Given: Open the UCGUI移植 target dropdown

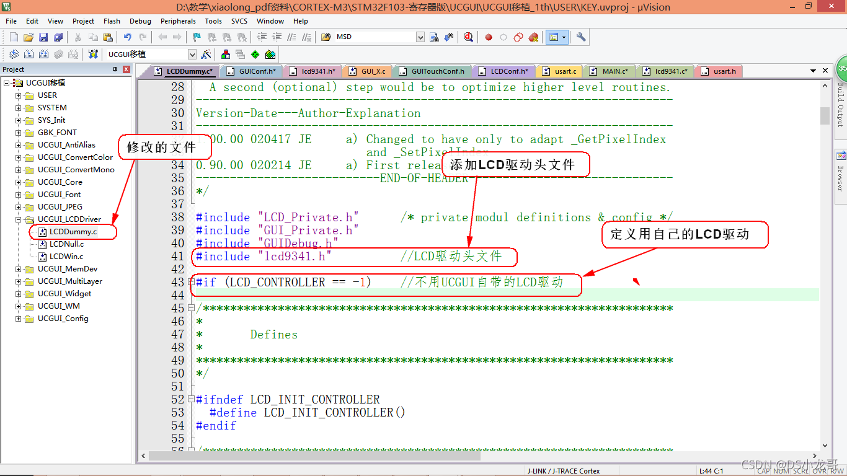Looking at the screenshot, I should (192, 55).
